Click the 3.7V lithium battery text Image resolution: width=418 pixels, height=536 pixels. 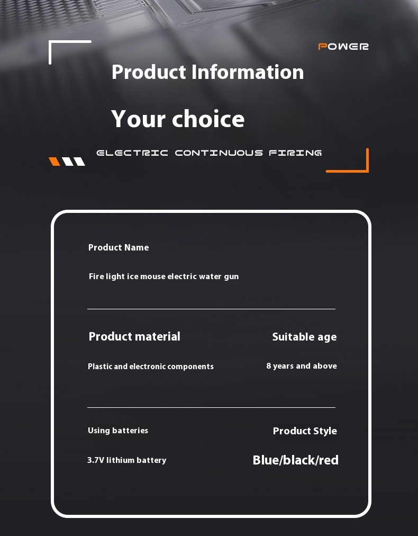click(x=126, y=460)
